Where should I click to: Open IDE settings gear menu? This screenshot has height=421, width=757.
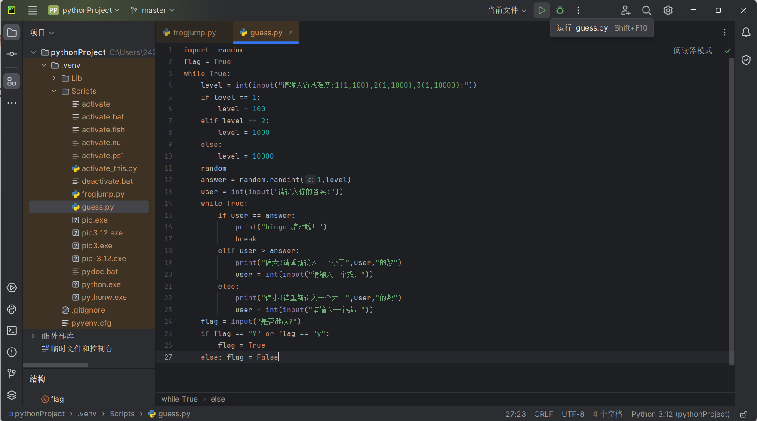(668, 10)
